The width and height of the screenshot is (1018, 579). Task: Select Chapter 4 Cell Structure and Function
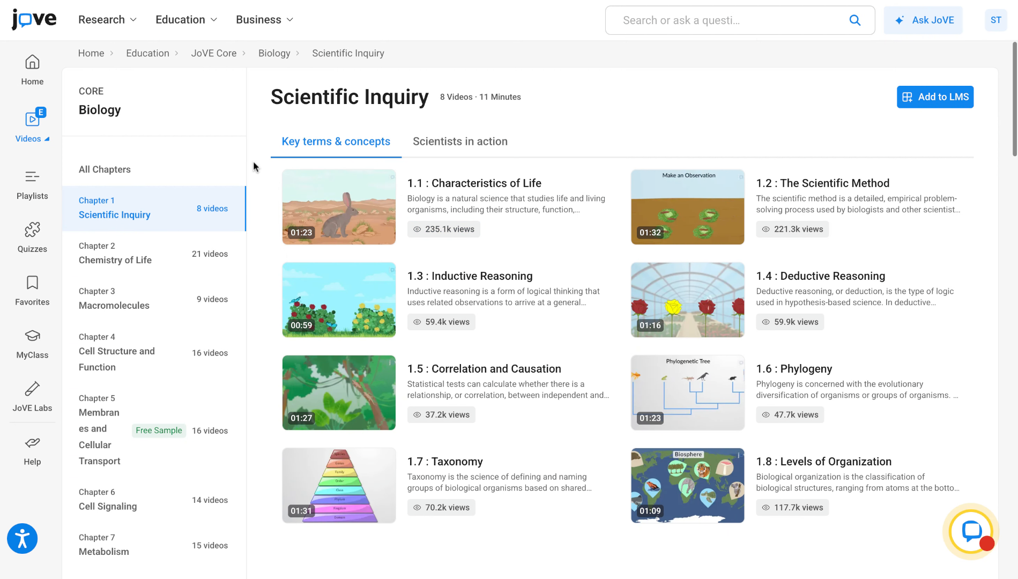click(154, 353)
